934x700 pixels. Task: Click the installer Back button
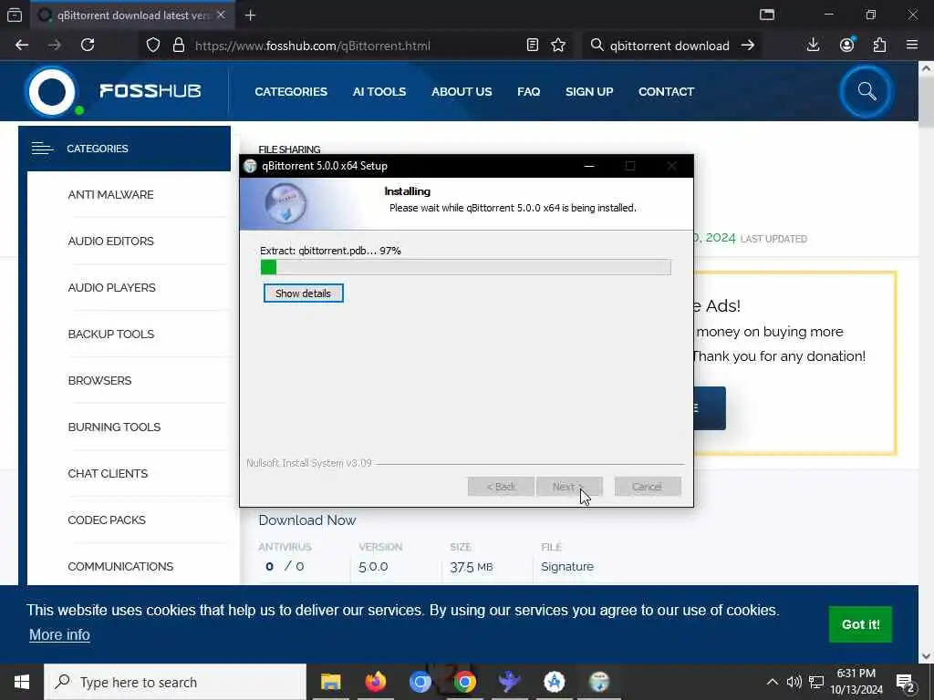pyautogui.click(x=501, y=487)
